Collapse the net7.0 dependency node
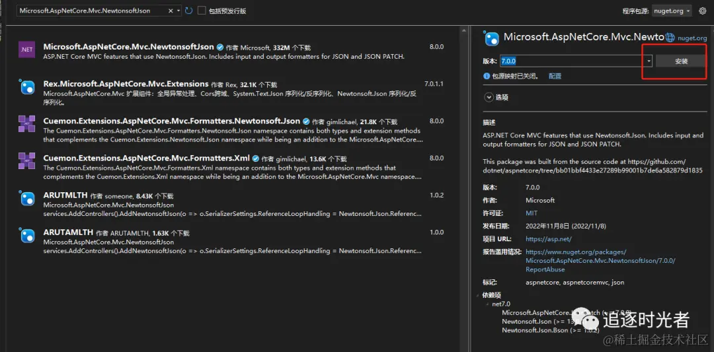 (x=488, y=304)
